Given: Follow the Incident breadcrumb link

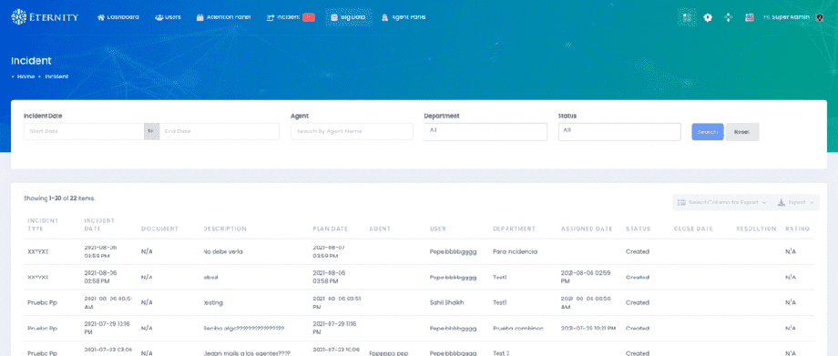Looking at the screenshot, I should (x=56, y=77).
